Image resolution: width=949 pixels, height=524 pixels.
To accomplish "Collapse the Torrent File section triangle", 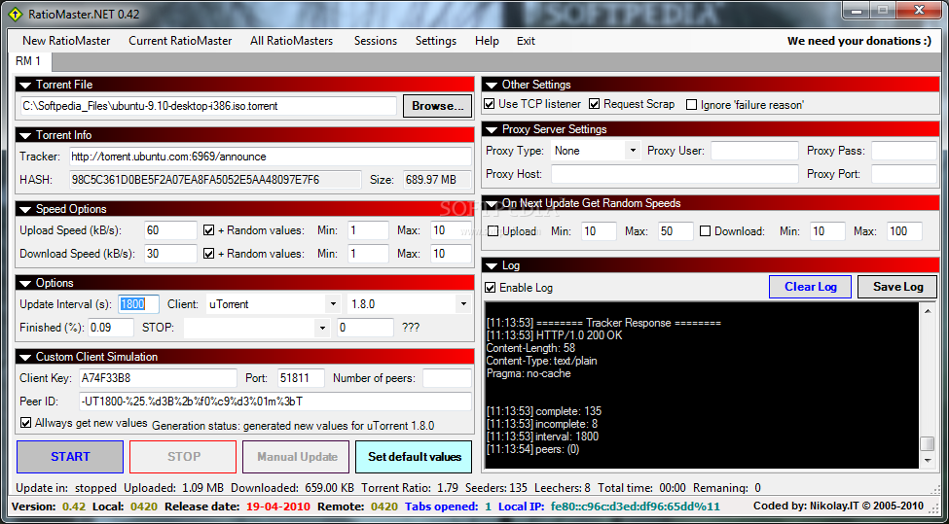I will coord(25,86).
